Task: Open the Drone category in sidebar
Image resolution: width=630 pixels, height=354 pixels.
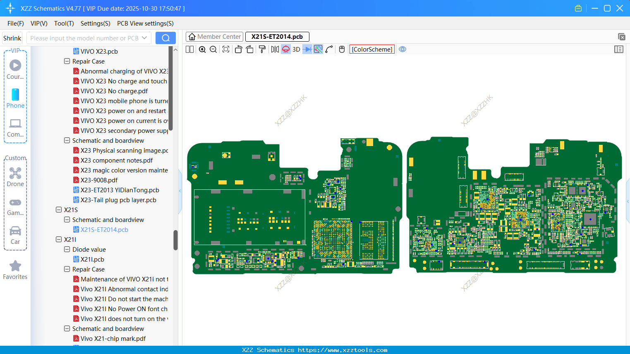Action: pos(15,177)
